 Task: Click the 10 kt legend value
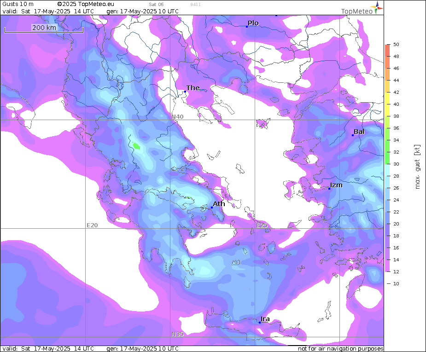coord(396,283)
